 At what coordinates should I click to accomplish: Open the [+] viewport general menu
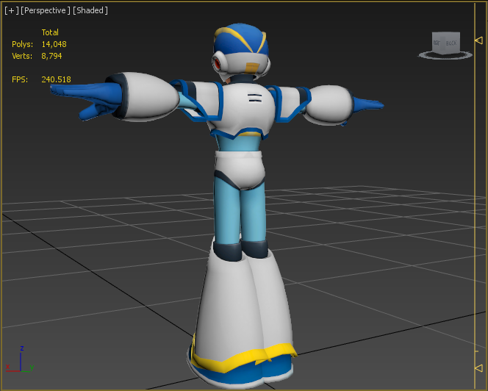(12, 10)
